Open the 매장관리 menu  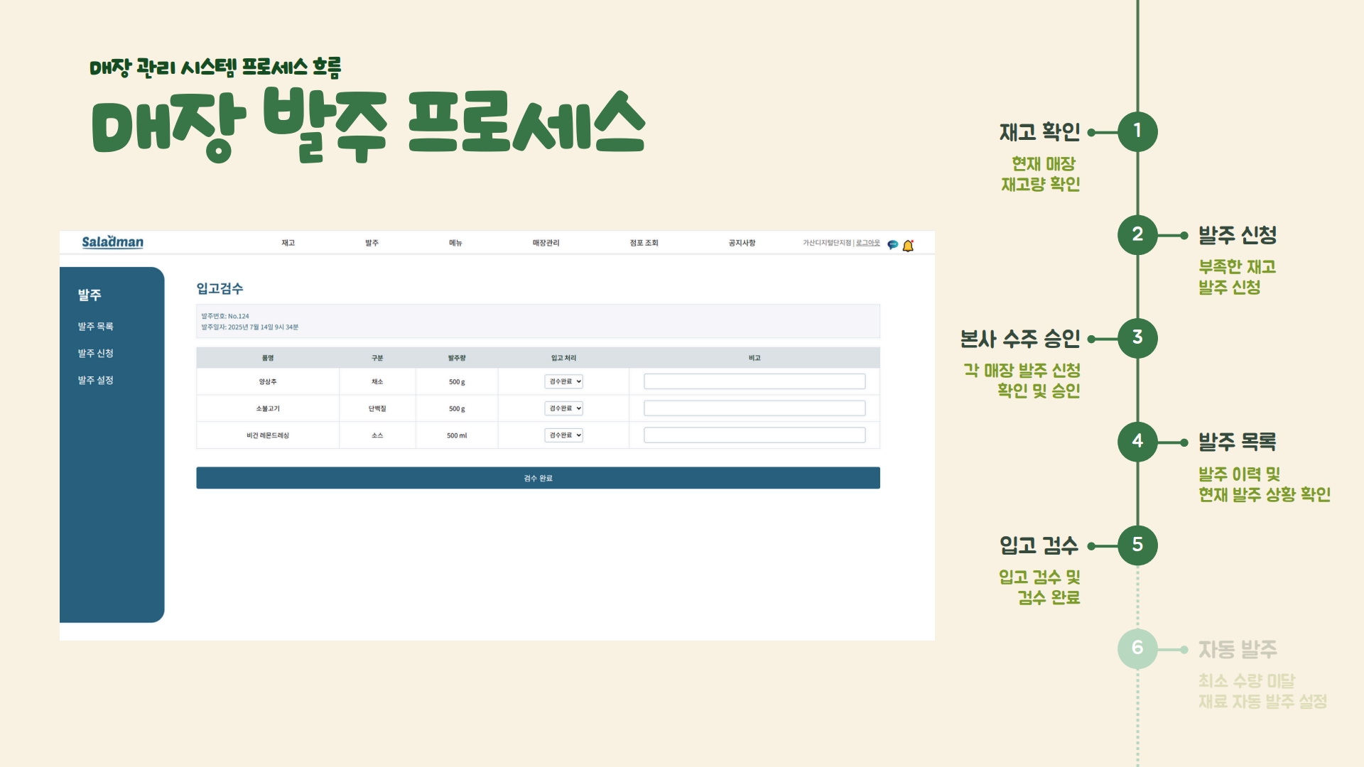(x=546, y=243)
